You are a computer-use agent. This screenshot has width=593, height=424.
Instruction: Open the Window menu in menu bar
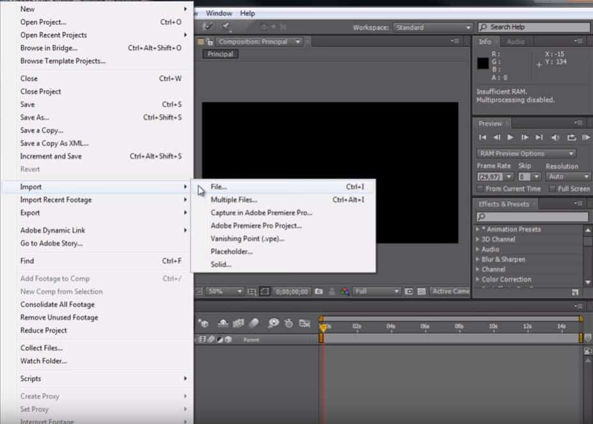pyautogui.click(x=219, y=13)
